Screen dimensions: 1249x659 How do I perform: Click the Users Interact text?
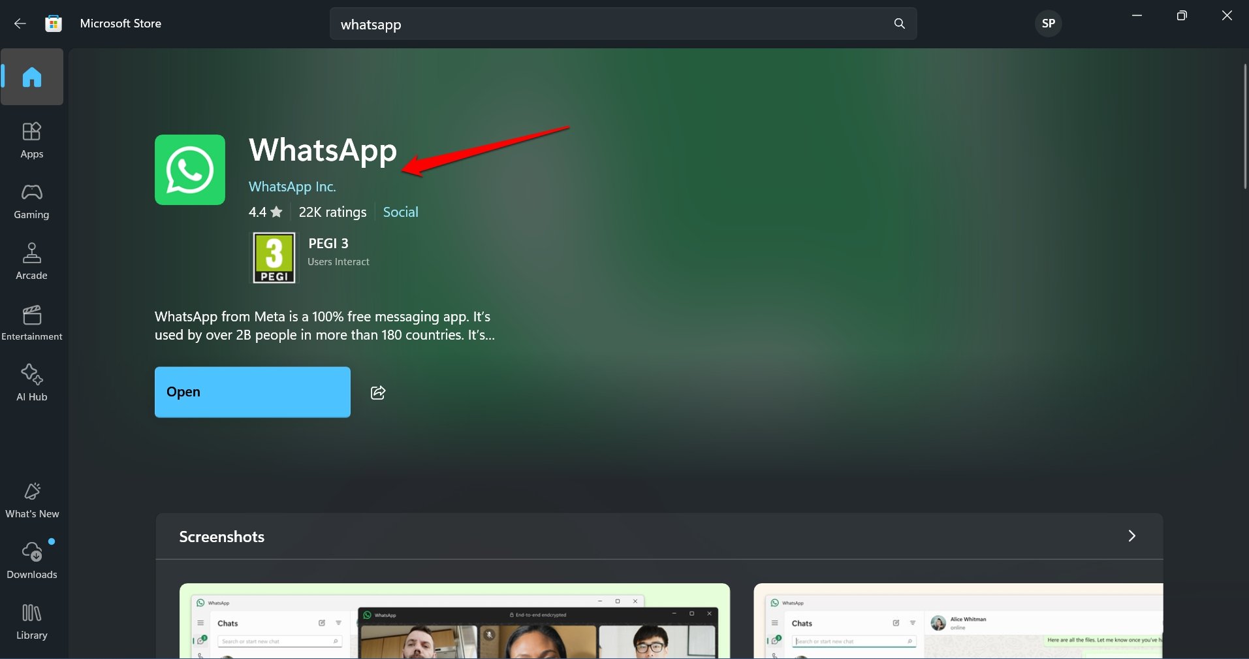tap(338, 262)
